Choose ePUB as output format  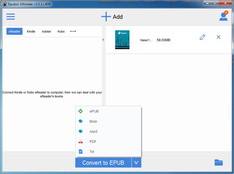pyautogui.click(x=108, y=111)
